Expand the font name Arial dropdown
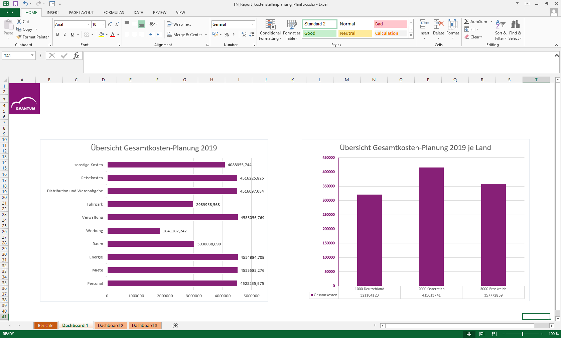 tap(89, 24)
